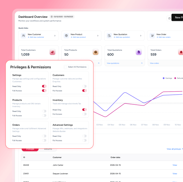183x182 pixels.
Task: Click the arrow icon under Total Products card
Action: click(x=99, y=63)
